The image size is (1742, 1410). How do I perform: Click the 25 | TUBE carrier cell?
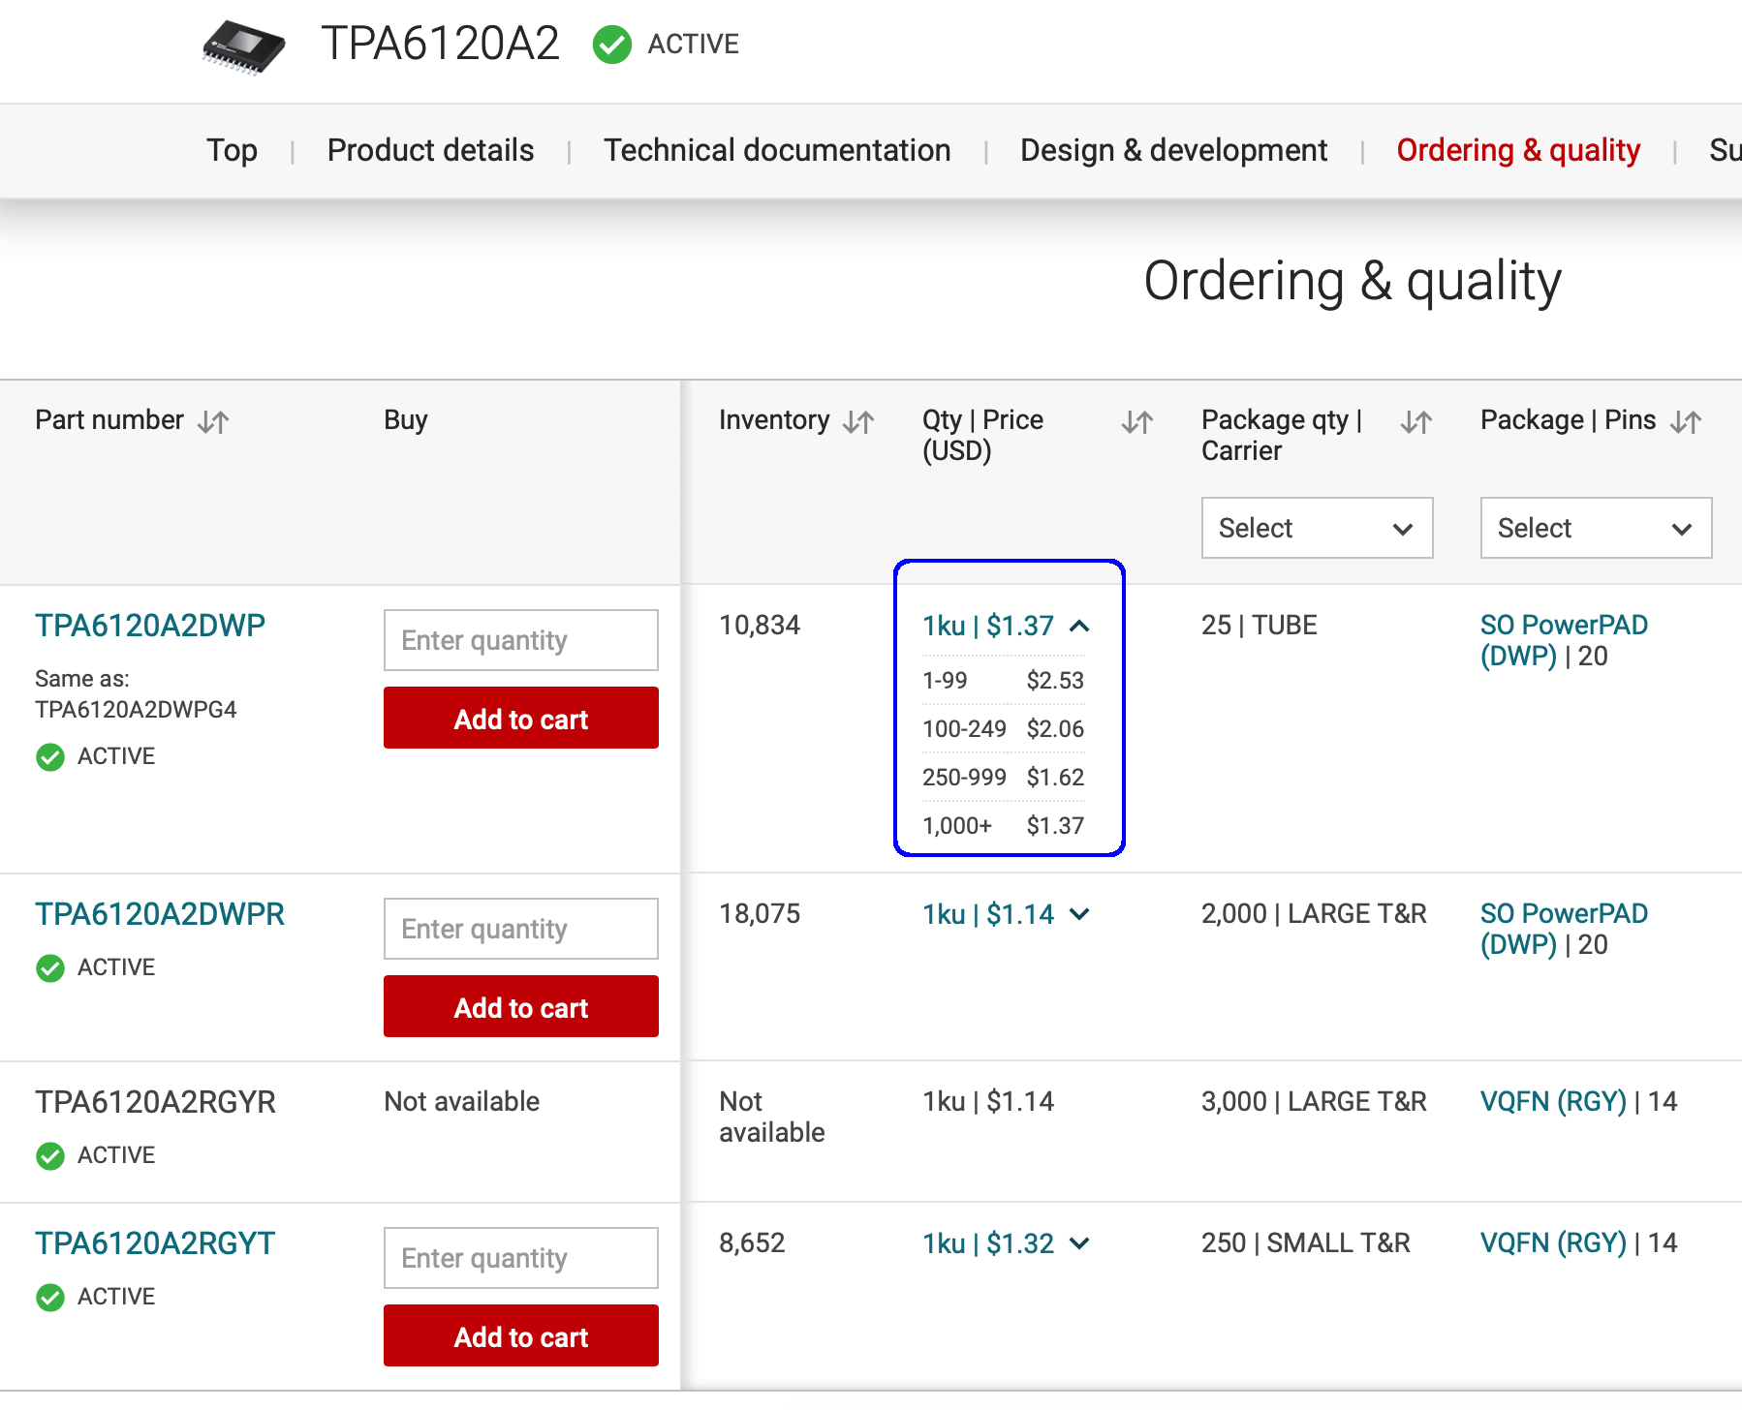click(1260, 626)
